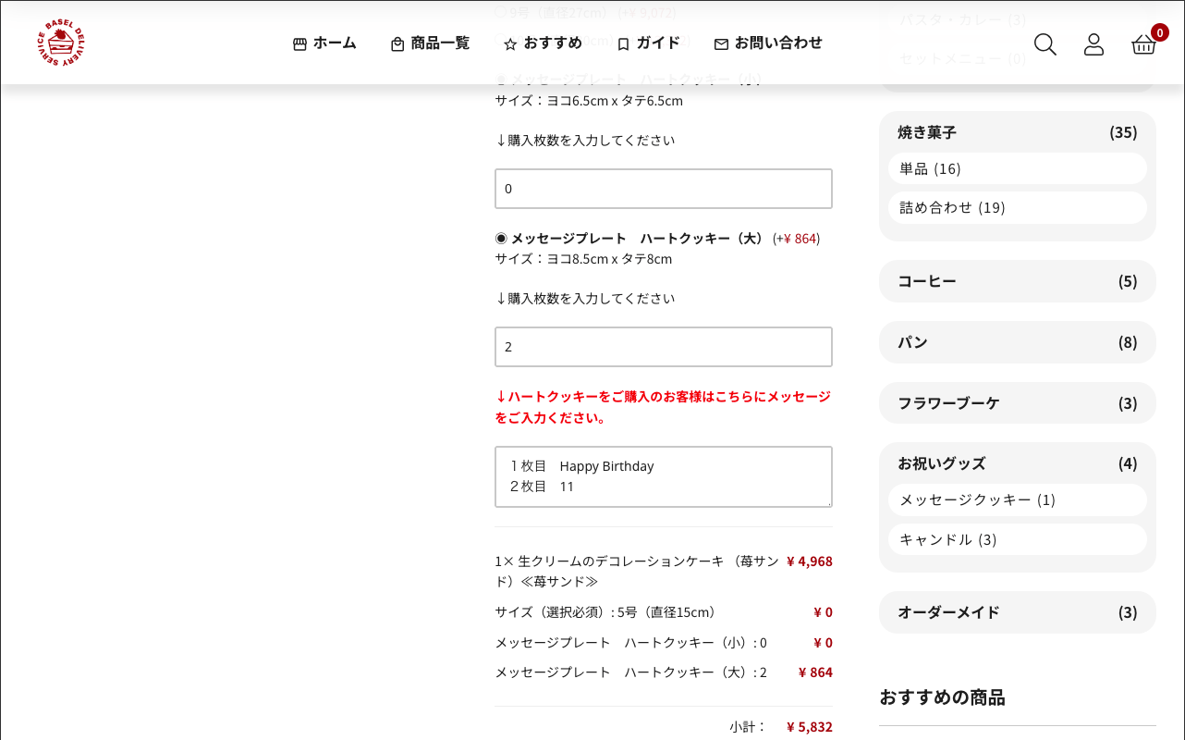Viewport: 1185px width, 740px height.
Task: Click the Happy Birthday message text area
Action: [x=663, y=476]
